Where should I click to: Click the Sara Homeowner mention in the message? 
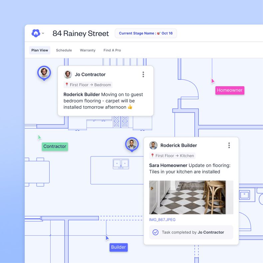click(168, 165)
